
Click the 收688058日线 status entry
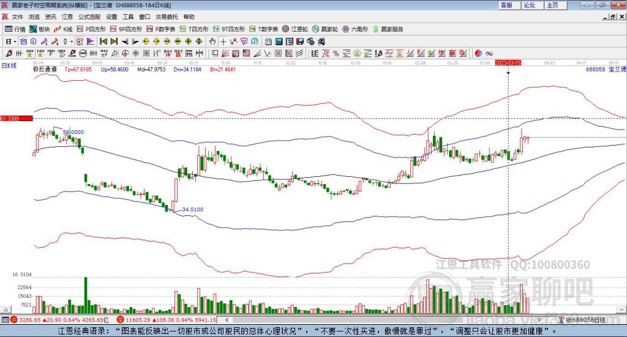click(582, 320)
